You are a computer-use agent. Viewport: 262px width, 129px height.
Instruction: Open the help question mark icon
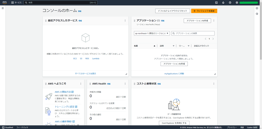(x=230, y=3)
